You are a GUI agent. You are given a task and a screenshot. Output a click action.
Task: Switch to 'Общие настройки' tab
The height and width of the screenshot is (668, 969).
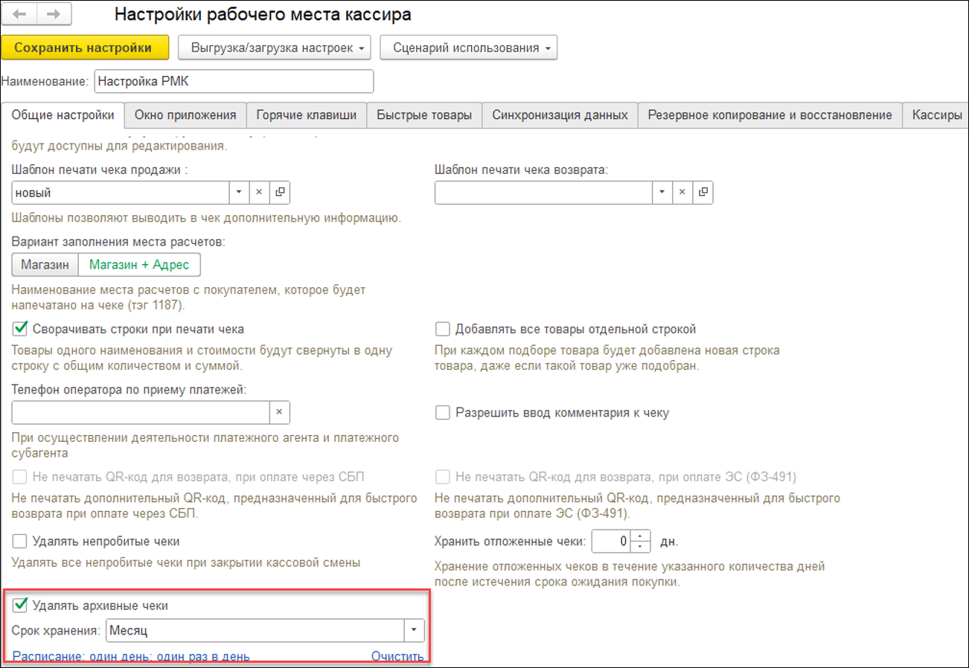tap(63, 115)
